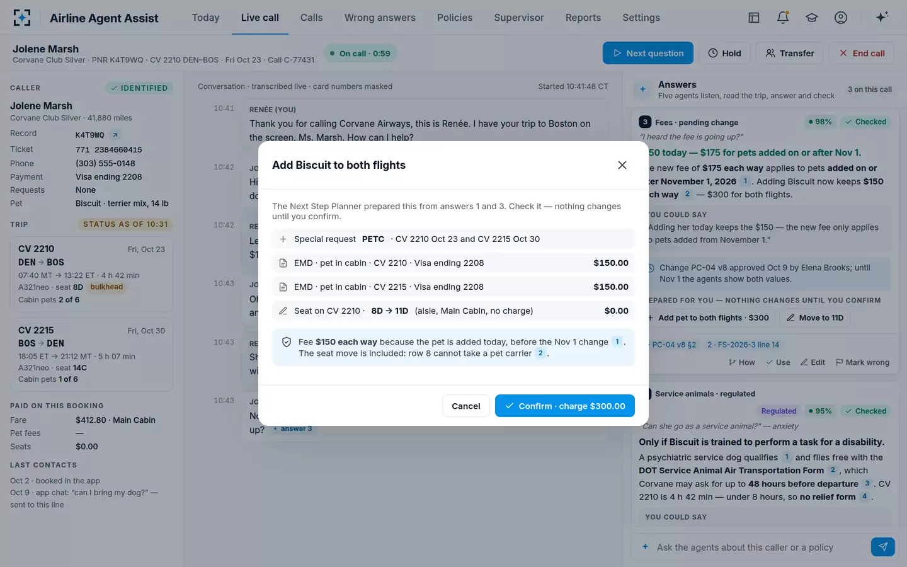Open the Calls tab

tap(312, 18)
